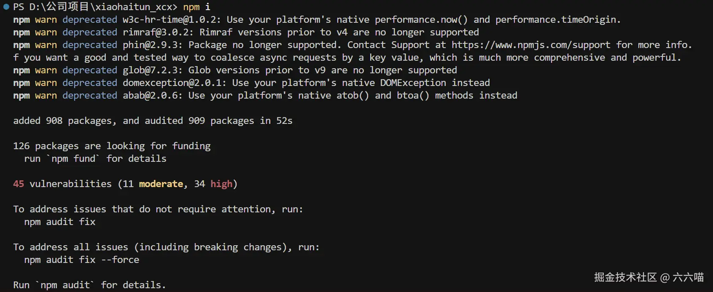
Task: Click the "rimraf@3.0.2" package name
Action: (x=158, y=32)
